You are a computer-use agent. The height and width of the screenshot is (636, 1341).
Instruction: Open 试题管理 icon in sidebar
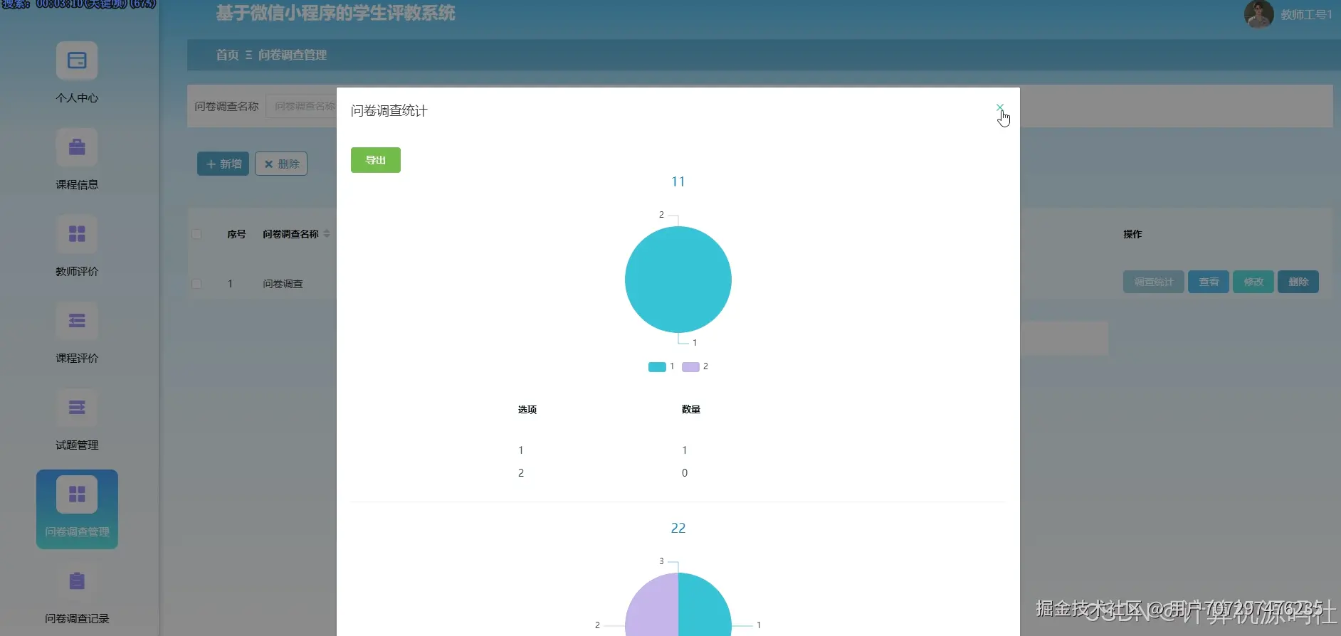click(x=77, y=408)
